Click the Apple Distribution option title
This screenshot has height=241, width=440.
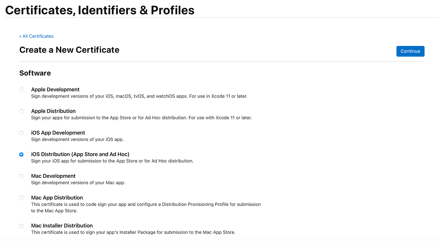click(53, 111)
